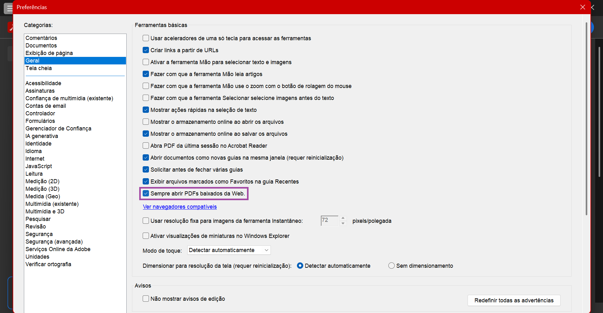
Task: Open Acessibilidade category
Action: pyautogui.click(x=75, y=83)
